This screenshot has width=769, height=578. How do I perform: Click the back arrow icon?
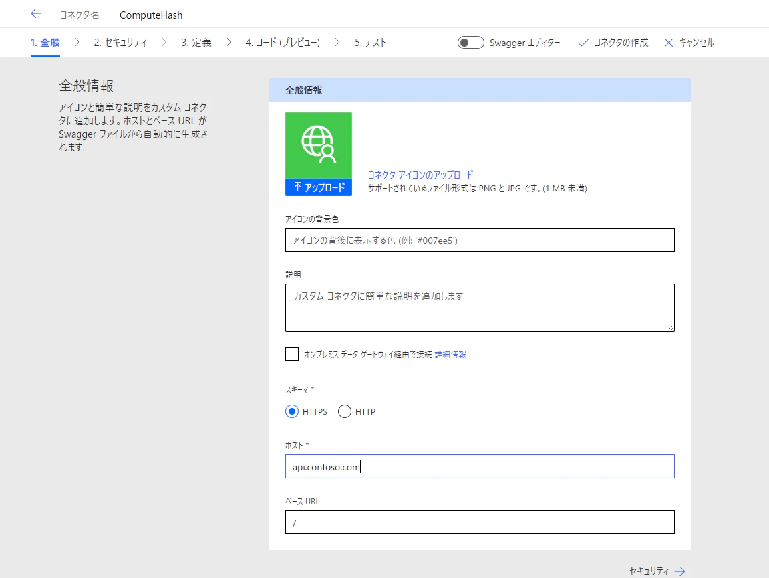point(36,14)
